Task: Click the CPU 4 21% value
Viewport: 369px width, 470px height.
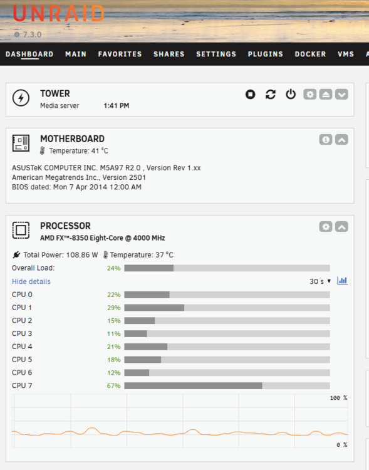Action: (x=114, y=347)
